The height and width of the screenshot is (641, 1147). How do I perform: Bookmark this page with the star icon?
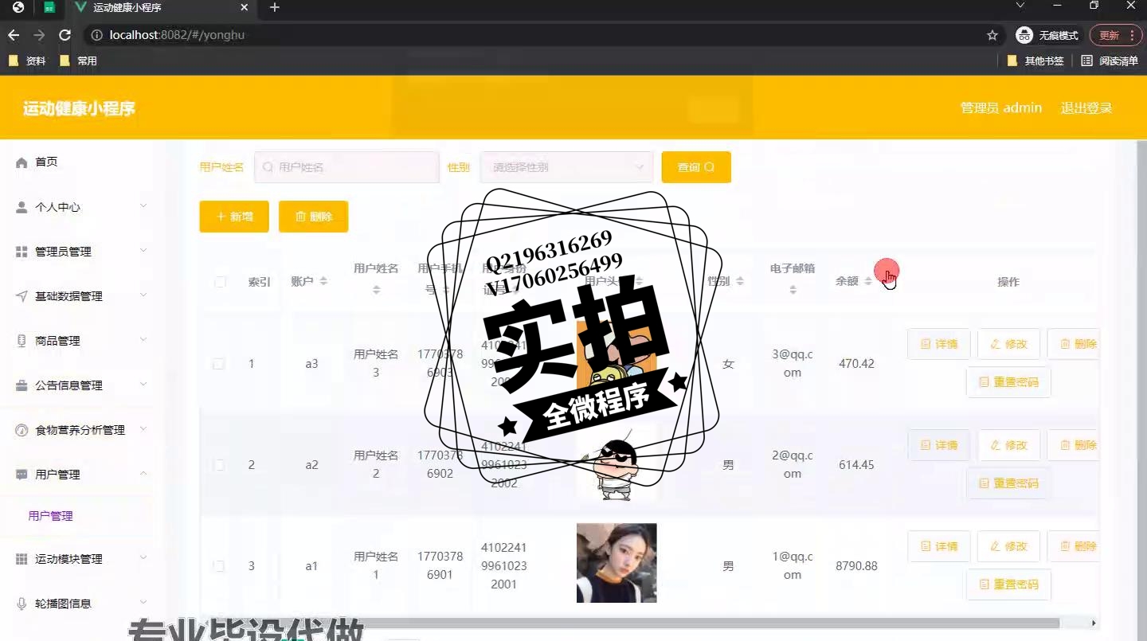(x=992, y=35)
